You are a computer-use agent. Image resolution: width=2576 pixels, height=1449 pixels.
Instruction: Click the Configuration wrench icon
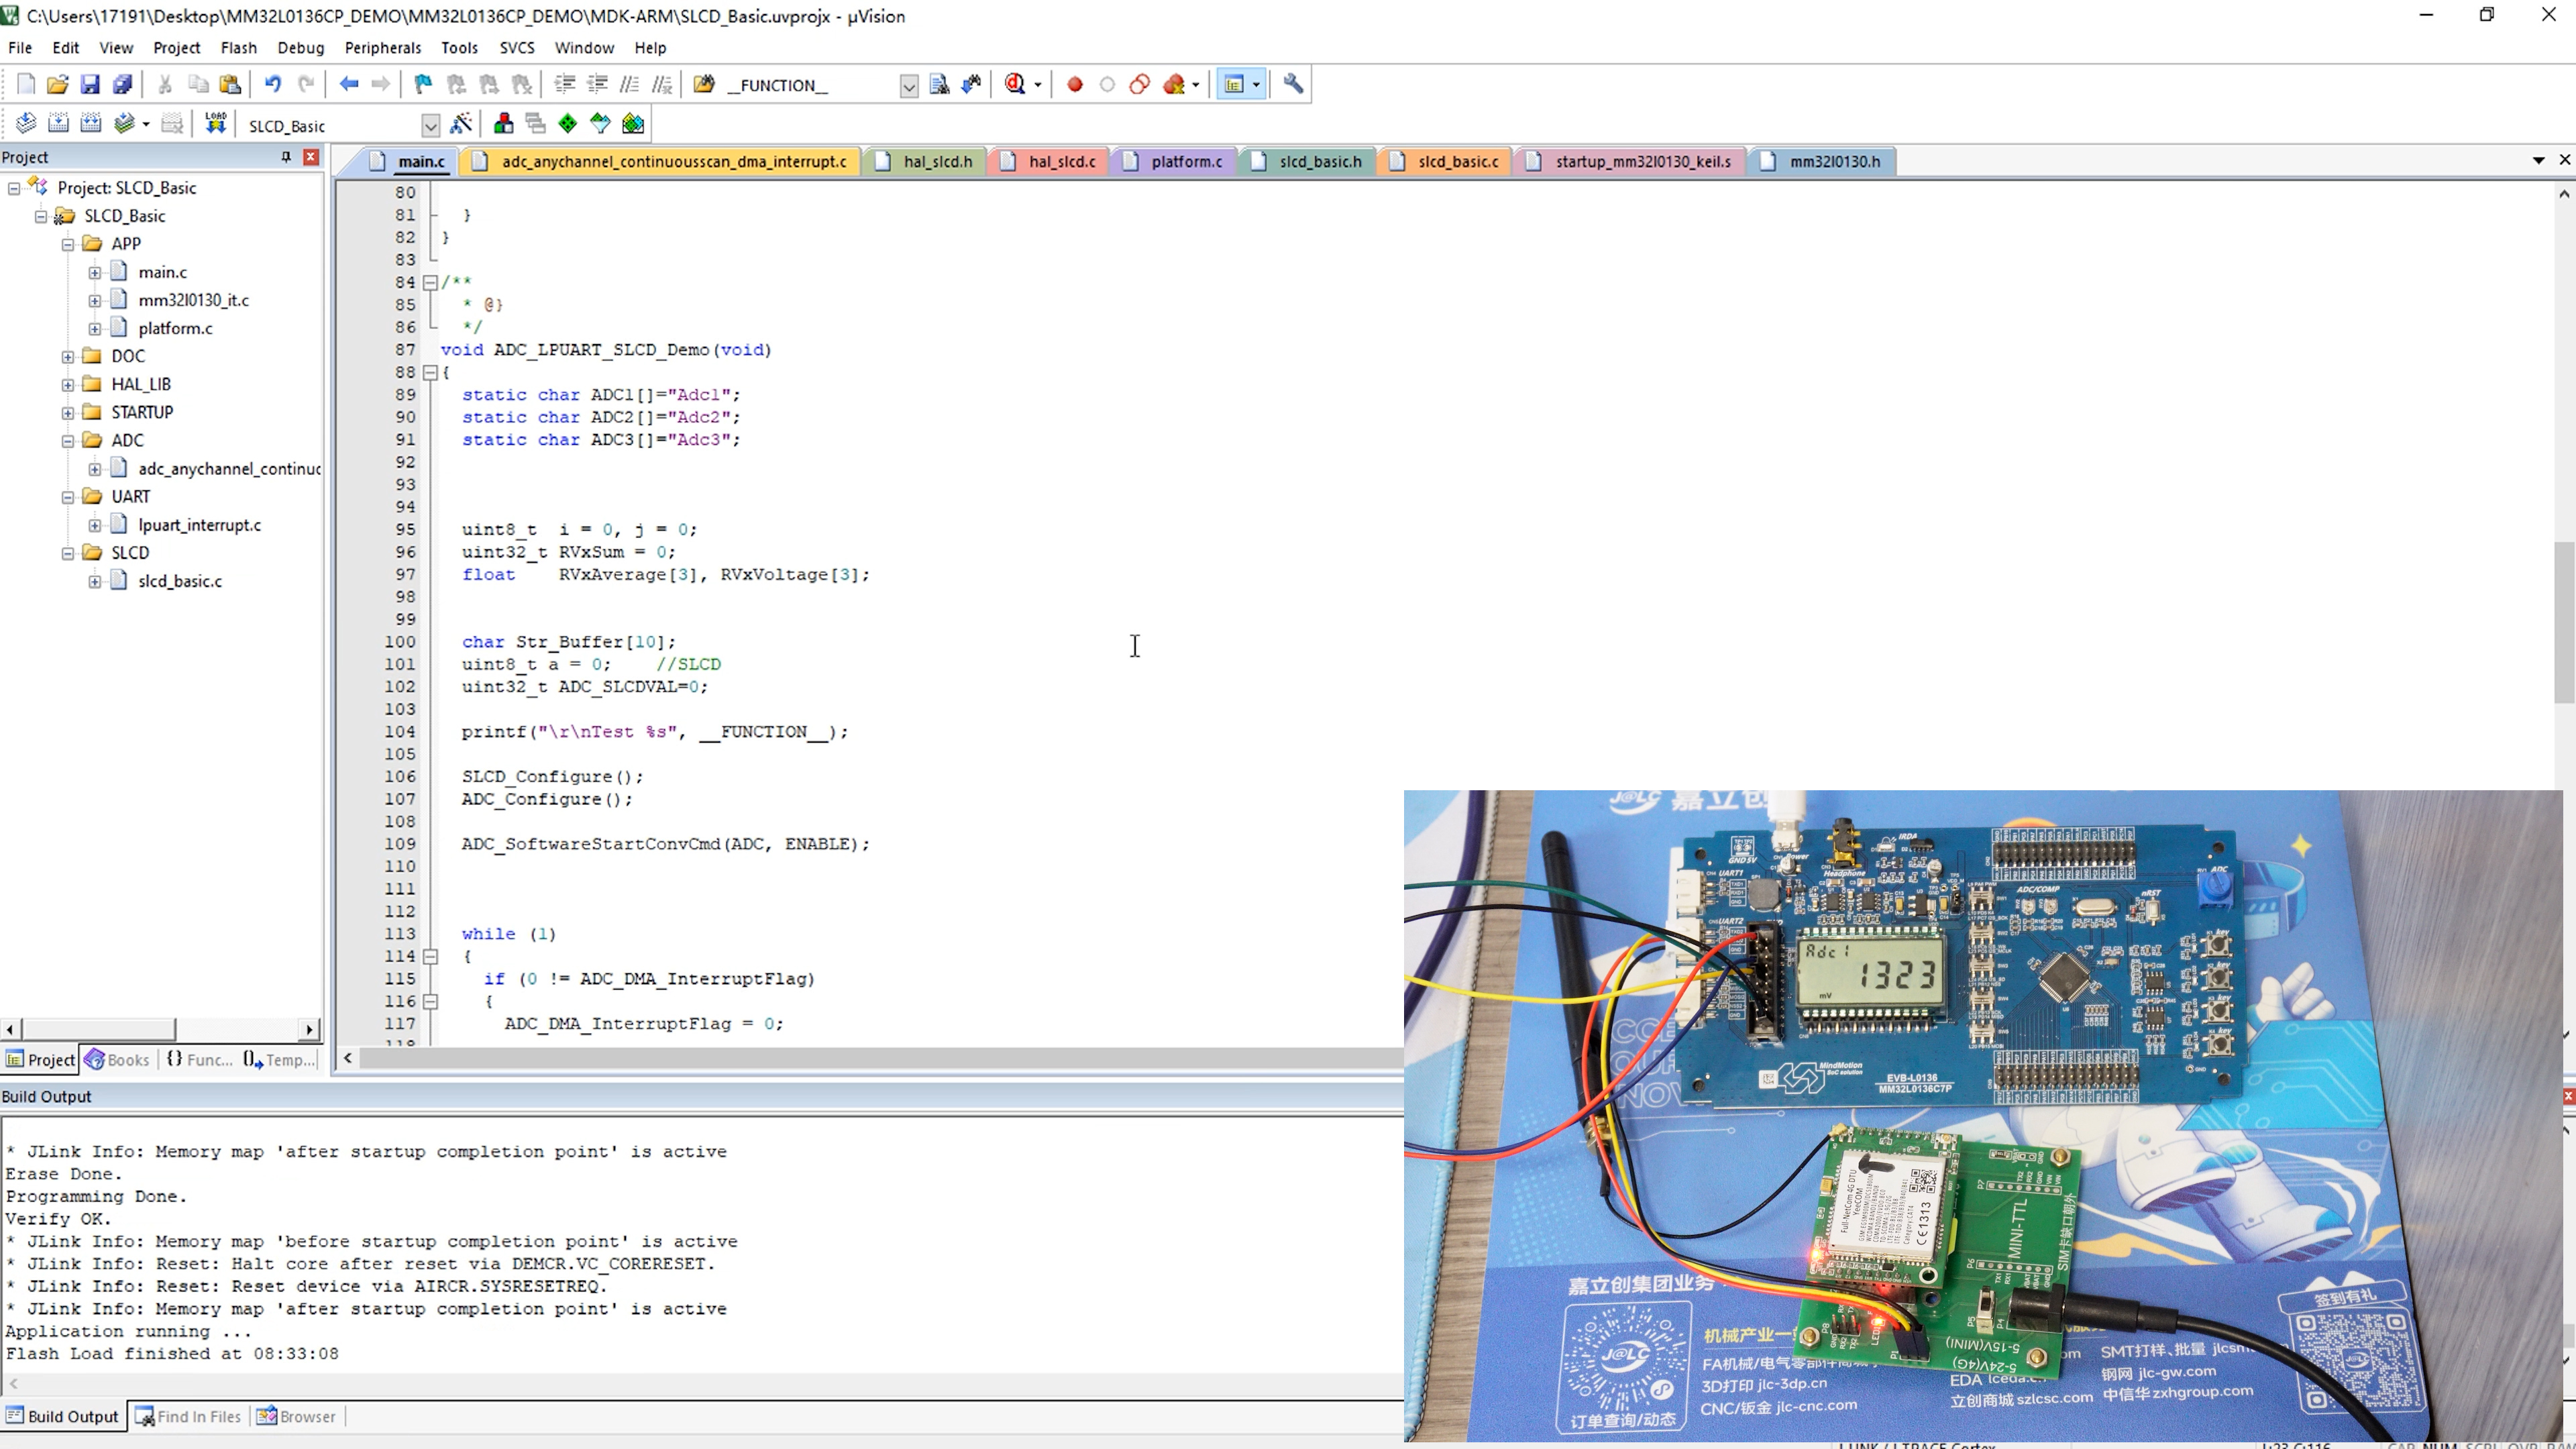(1293, 84)
